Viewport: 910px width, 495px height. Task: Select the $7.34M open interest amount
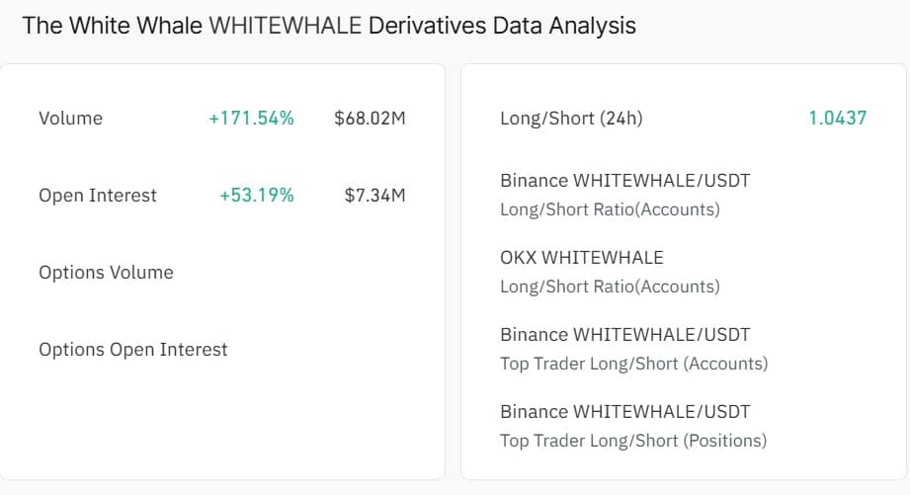coord(374,196)
